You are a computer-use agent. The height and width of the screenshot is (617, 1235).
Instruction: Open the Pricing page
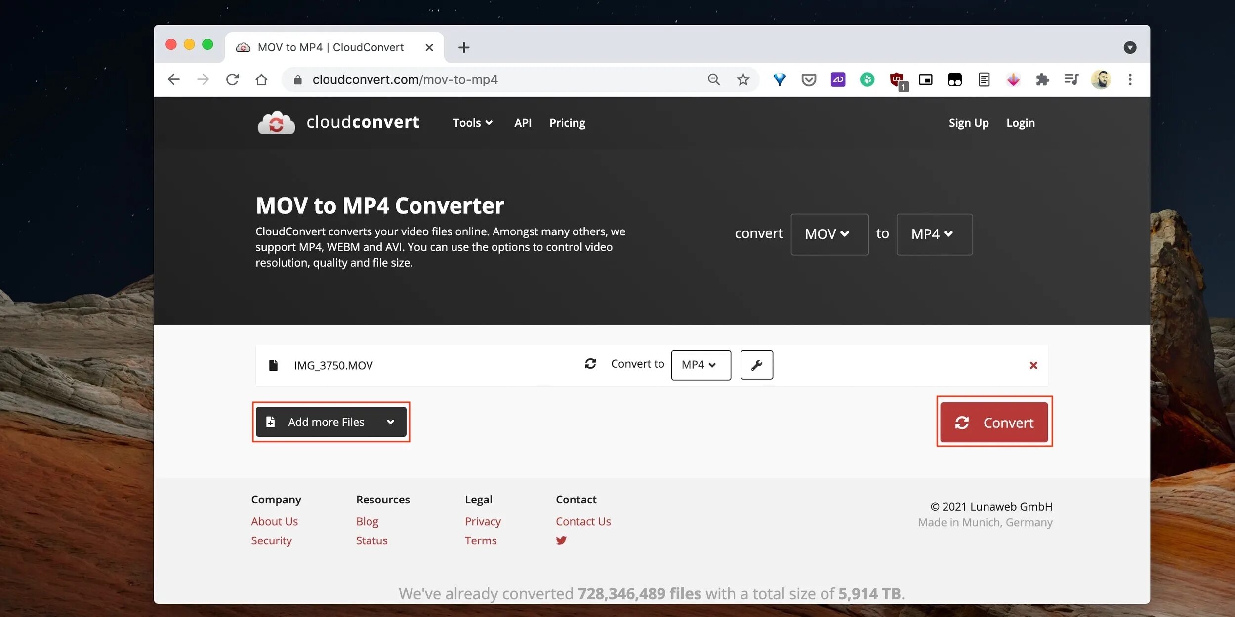click(567, 123)
